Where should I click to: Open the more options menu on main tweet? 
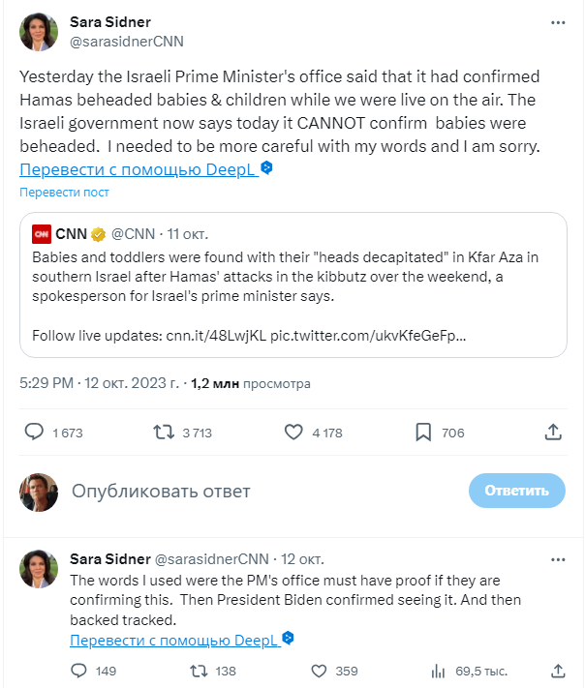[557, 22]
